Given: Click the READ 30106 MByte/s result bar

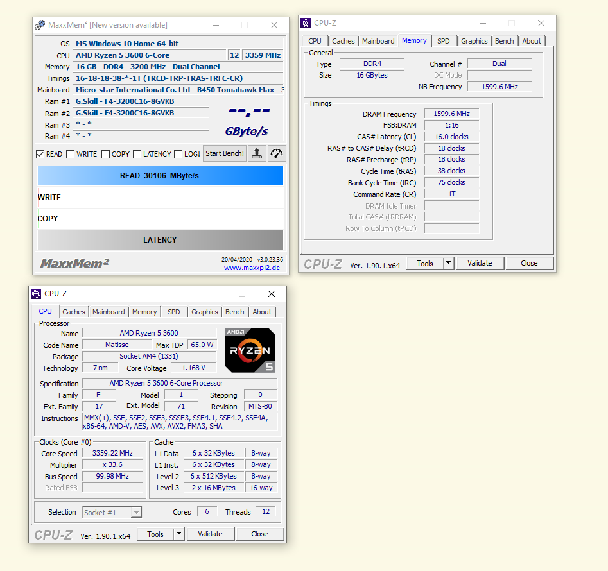Looking at the screenshot, I should coord(160,176).
